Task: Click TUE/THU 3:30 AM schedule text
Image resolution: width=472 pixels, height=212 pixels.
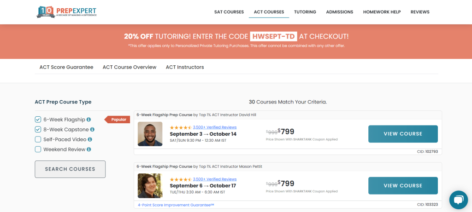Action: 197,192
